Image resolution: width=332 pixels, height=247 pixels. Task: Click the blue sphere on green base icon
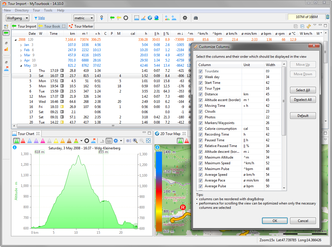click(x=157, y=18)
